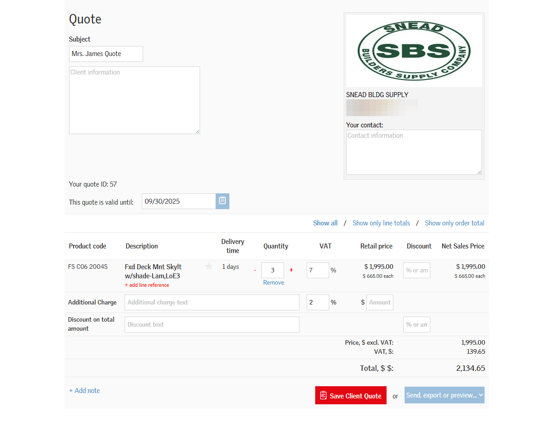The height and width of the screenshot is (421, 555).
Task: Click the Your quote ID: 57 text
Action: tap(93, 184)
